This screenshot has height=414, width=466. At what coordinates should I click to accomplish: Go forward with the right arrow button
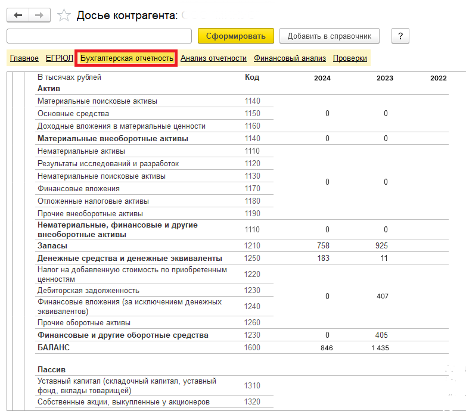coord(39,15)
